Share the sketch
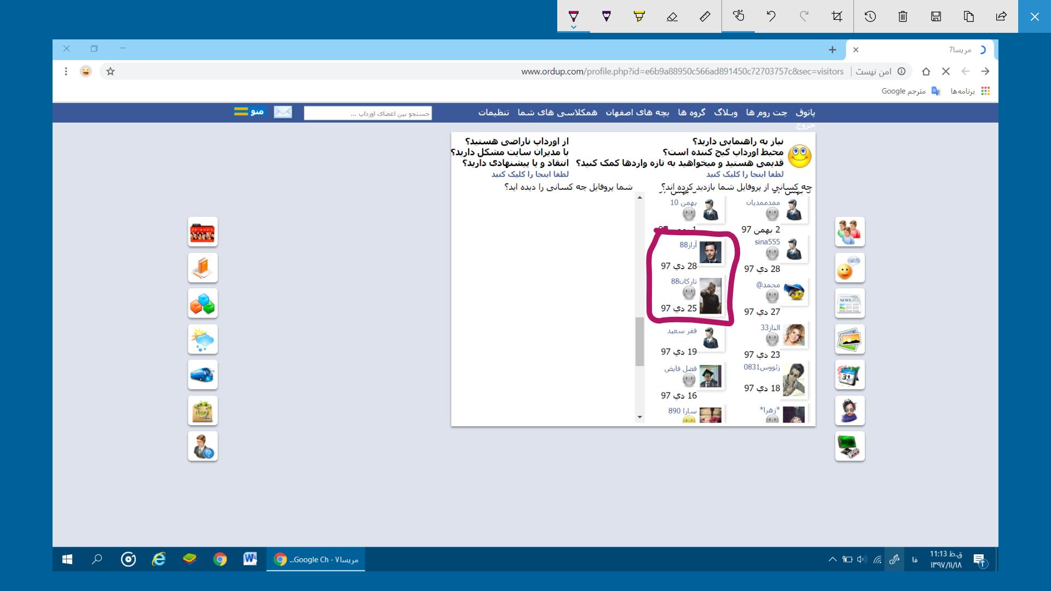Screen dimensions: 1051x591 [x=1002, y=16]
